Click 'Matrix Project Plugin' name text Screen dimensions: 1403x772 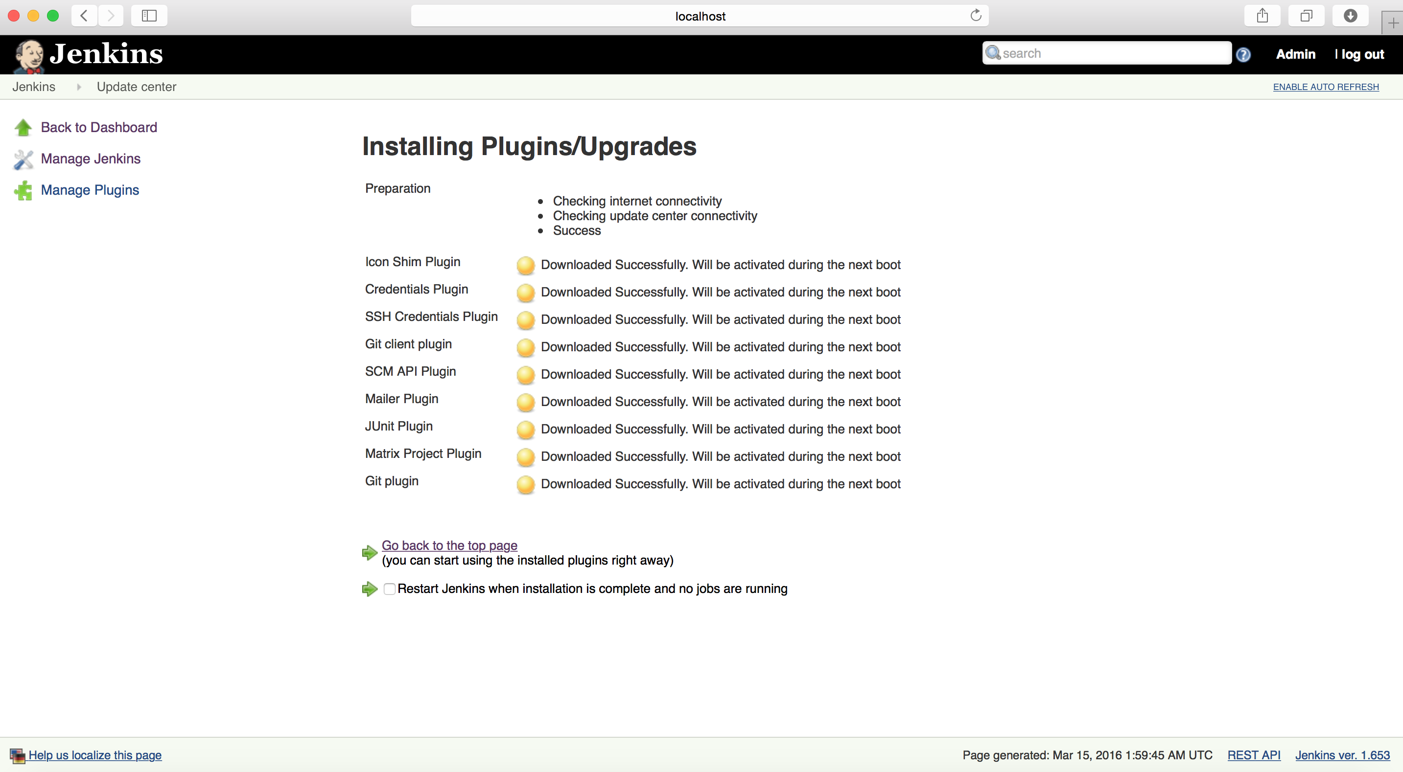pos(423,454)
